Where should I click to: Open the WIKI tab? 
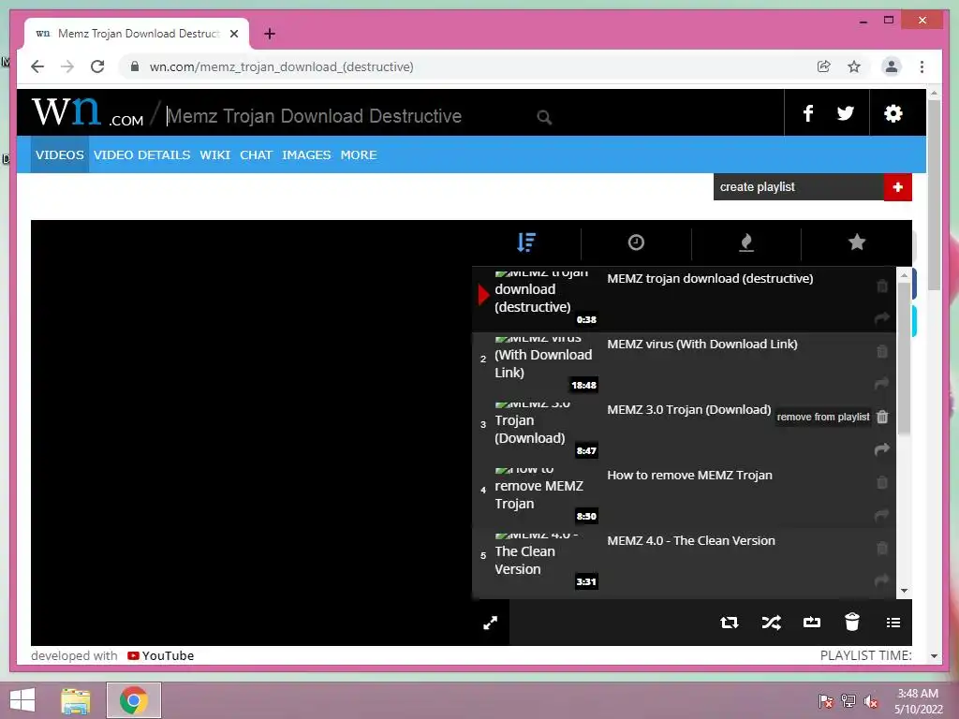(215, 154)
